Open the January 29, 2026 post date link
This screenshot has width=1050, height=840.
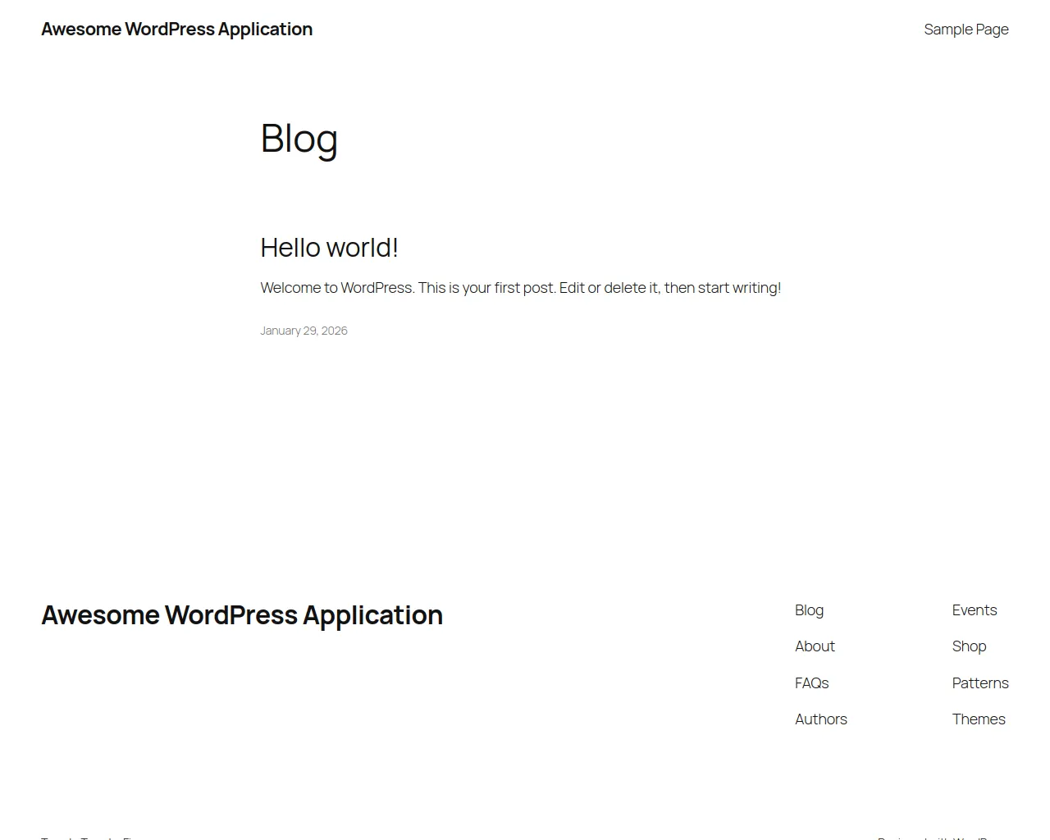pos(304,331)
